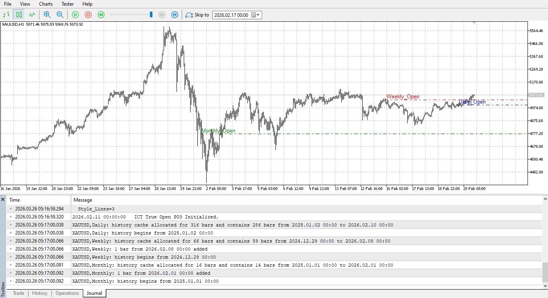Select the ICT True Open PO3 Initialized row
This screenshot has height=298, width=548.
pos(274,217)
